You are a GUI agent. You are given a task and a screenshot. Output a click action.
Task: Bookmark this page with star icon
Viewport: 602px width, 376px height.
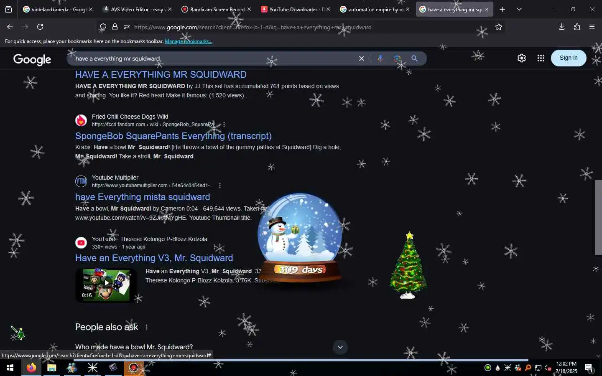click(499, 27)
